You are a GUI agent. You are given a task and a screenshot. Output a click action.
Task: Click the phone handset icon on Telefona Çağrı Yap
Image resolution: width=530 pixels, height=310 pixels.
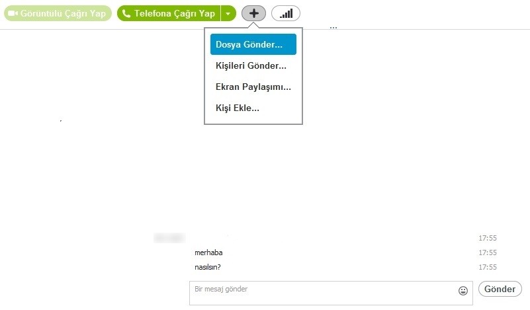click(126, 13)
